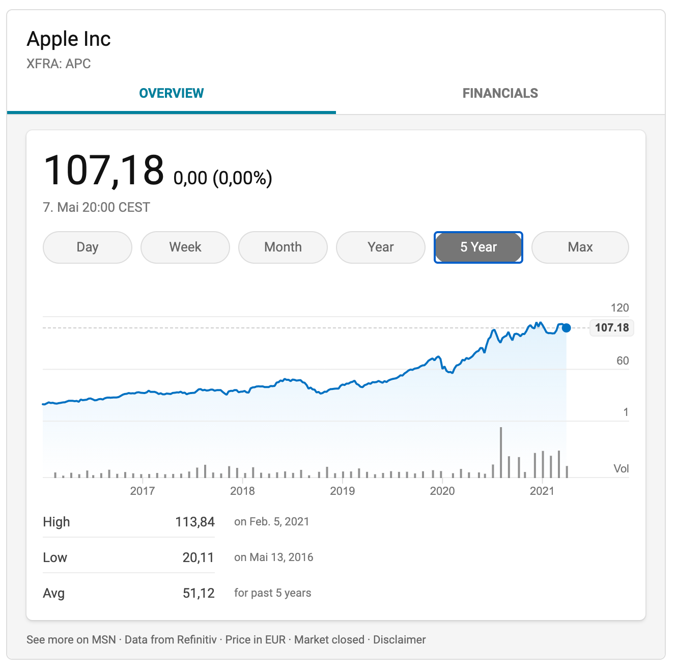Viewport: 676px width, 671px height.
Task: Select the Month time range
Action: pos(283,247)
